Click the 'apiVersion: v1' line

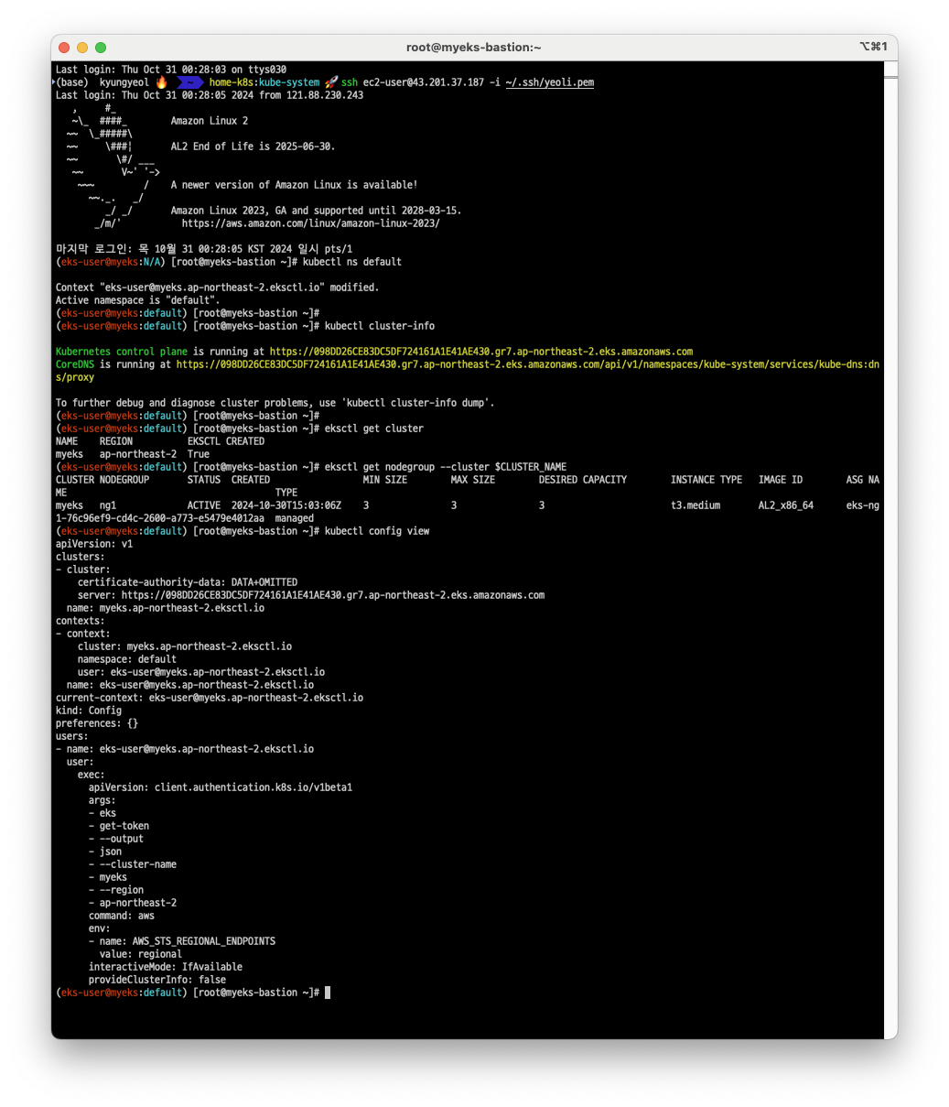(94, 544)
